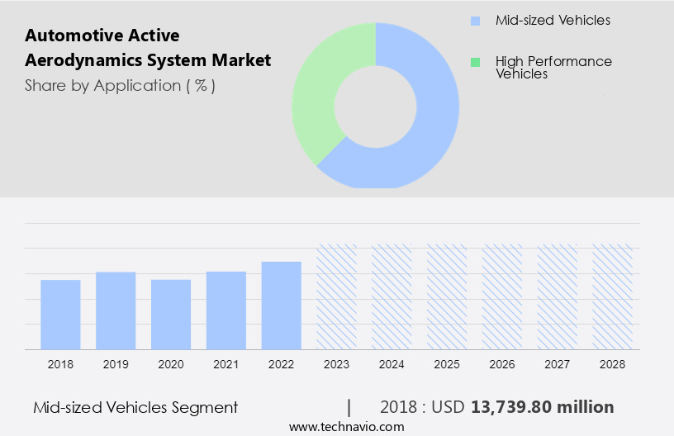
Task: Click the Mid-sized Vehicles Segment caption
Action: [135, 407]
